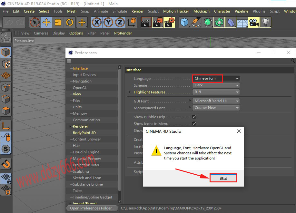
Task: Click the Planar Workplane icon
Action: (x=6, y=190)
